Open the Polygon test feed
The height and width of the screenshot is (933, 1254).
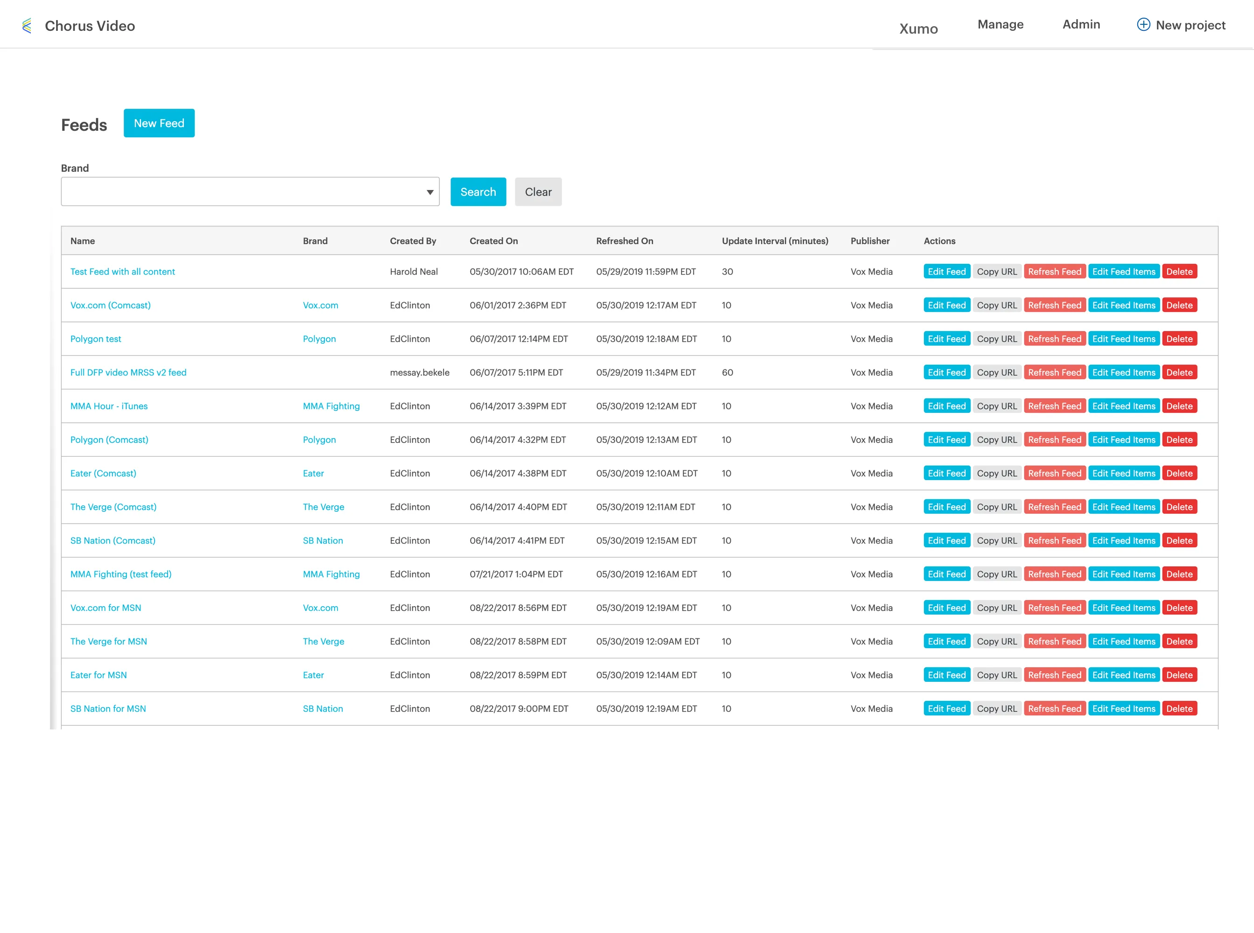(x=95, y=339)
